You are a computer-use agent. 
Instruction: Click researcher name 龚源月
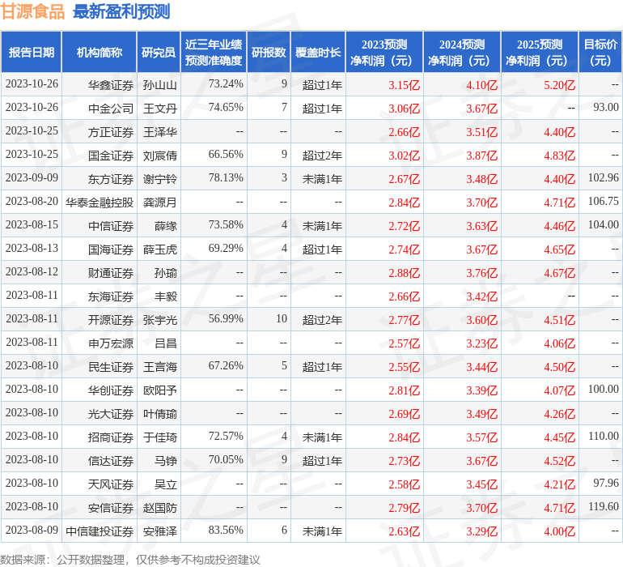click(159, 202)
